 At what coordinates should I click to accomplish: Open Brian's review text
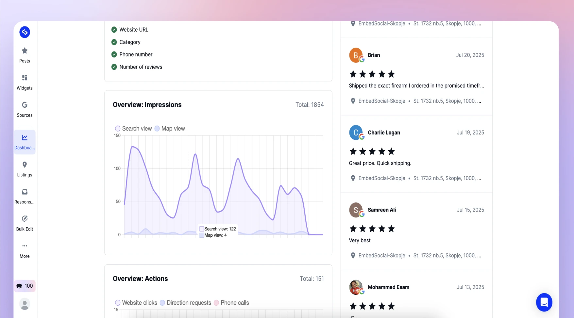pos(416,86)
